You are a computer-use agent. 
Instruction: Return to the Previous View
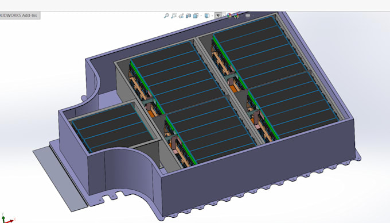(181, 16)
